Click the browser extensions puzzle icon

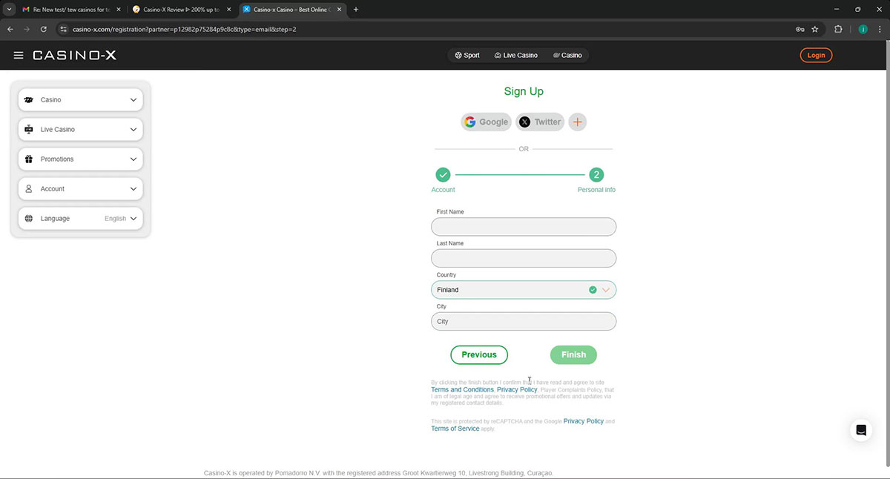coord(838,29)
